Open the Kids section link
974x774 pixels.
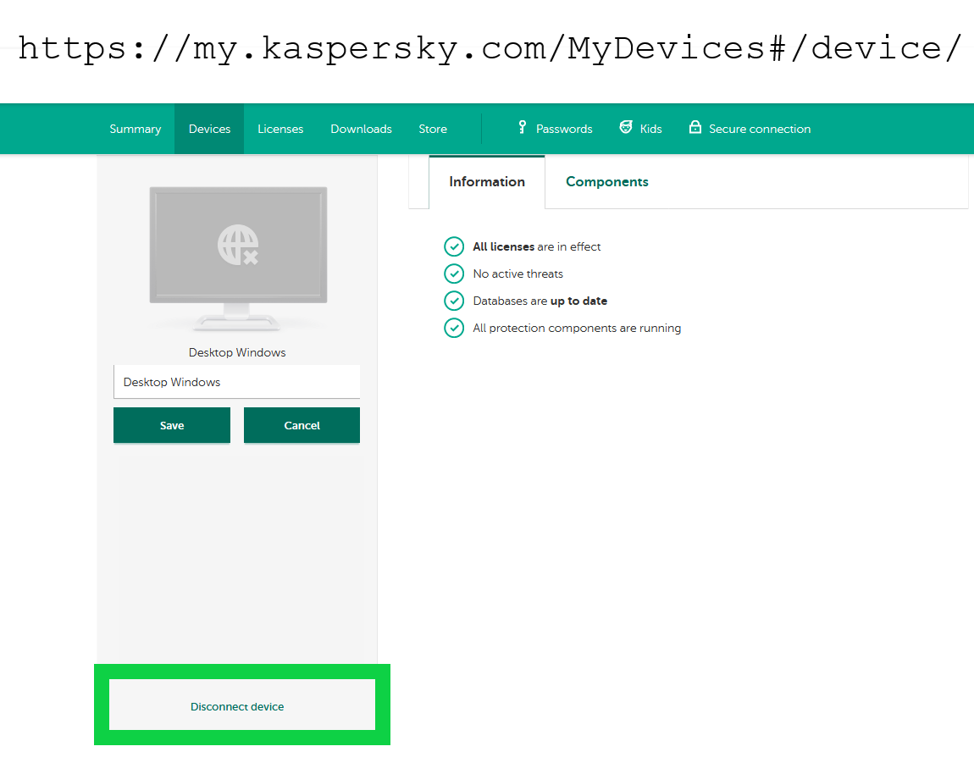pos(651,129)
